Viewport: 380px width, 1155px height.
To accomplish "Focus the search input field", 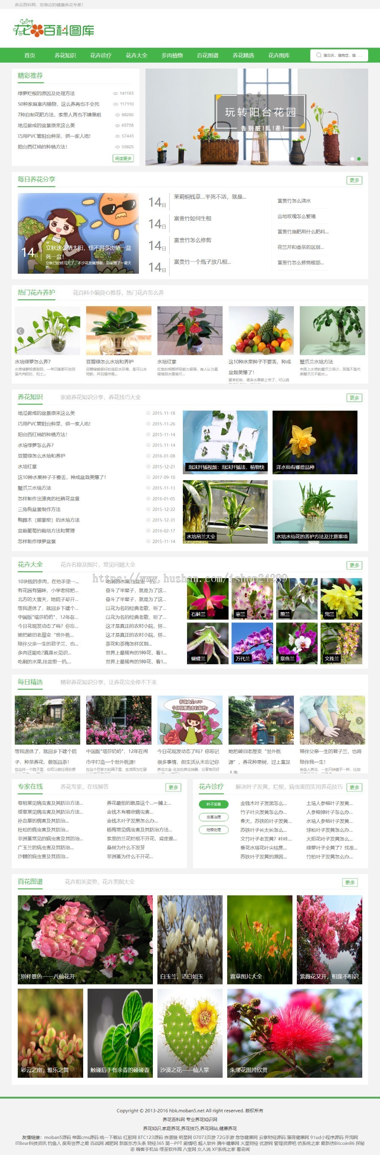I will tap(343, 55).
